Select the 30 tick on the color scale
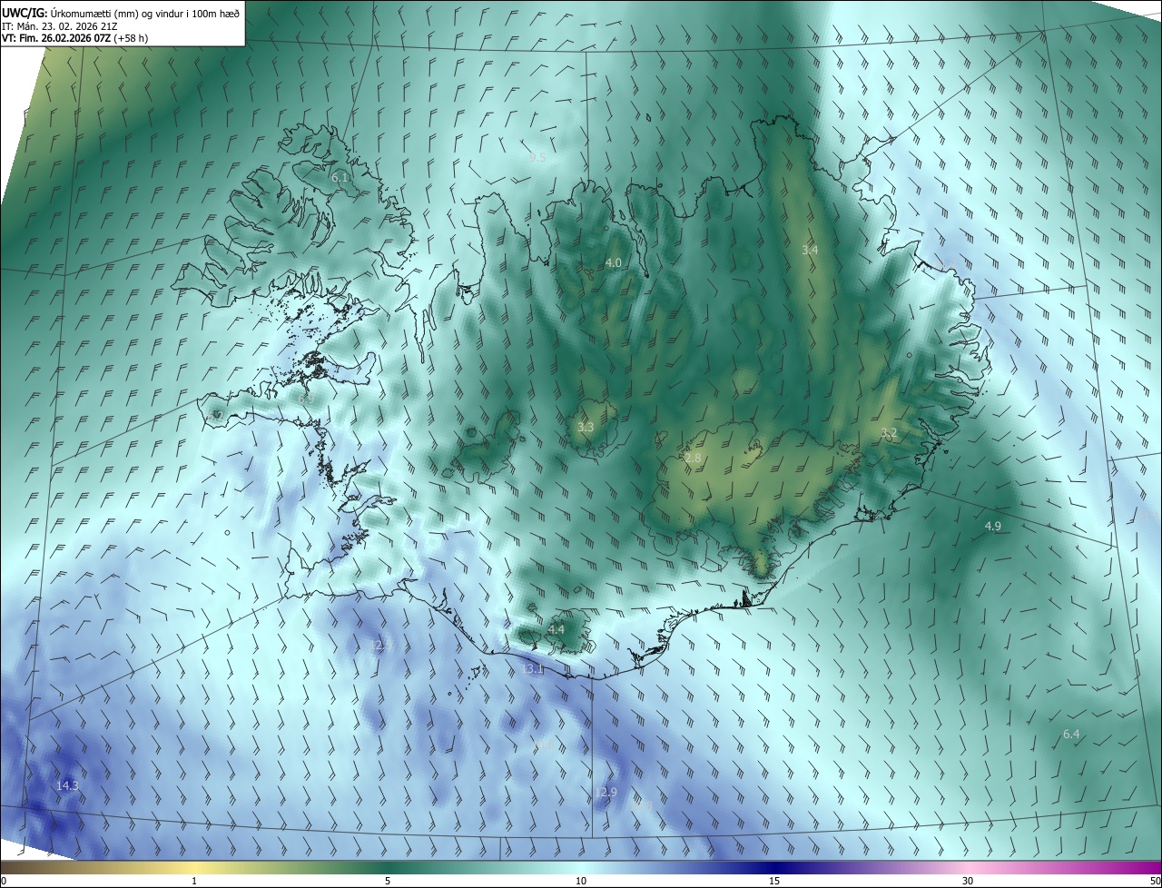The height and width of the screenshot is (888, 1162). coord(968,882)
